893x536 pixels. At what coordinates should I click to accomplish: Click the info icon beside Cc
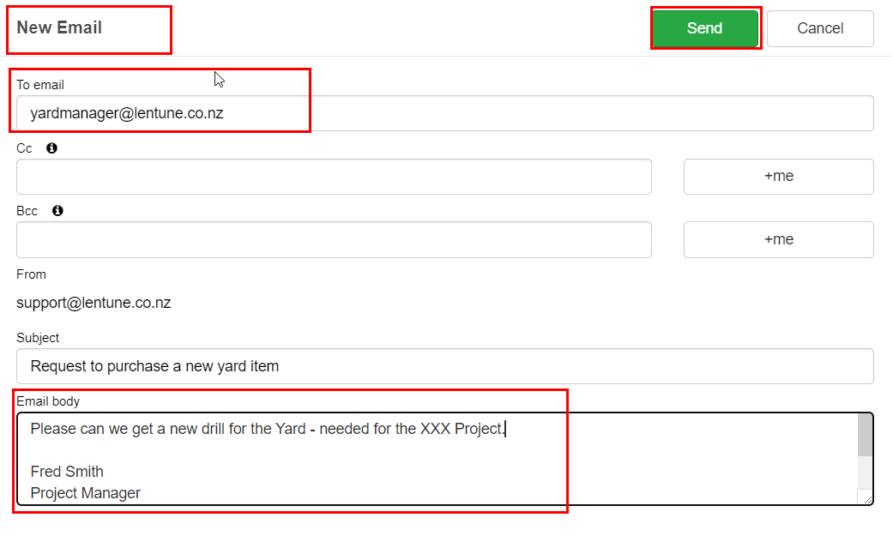pyautogui.click(x=51, y=148)
